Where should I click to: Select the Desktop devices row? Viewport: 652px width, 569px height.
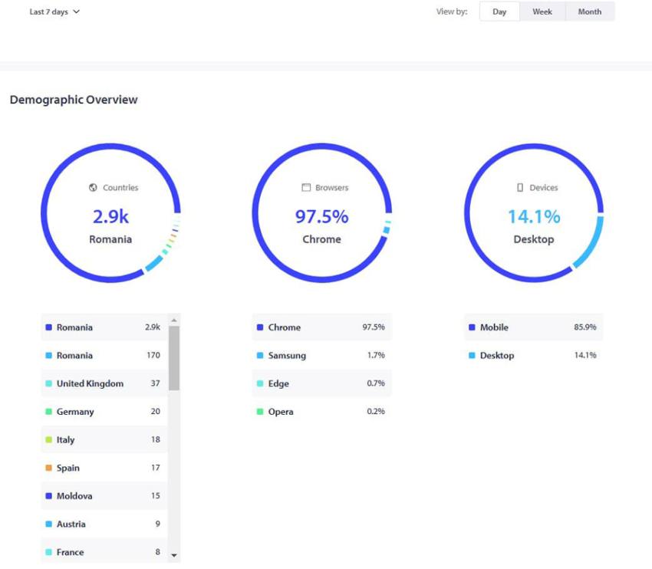533,356
